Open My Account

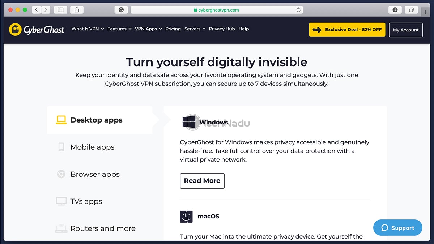(x=406, y=30)
